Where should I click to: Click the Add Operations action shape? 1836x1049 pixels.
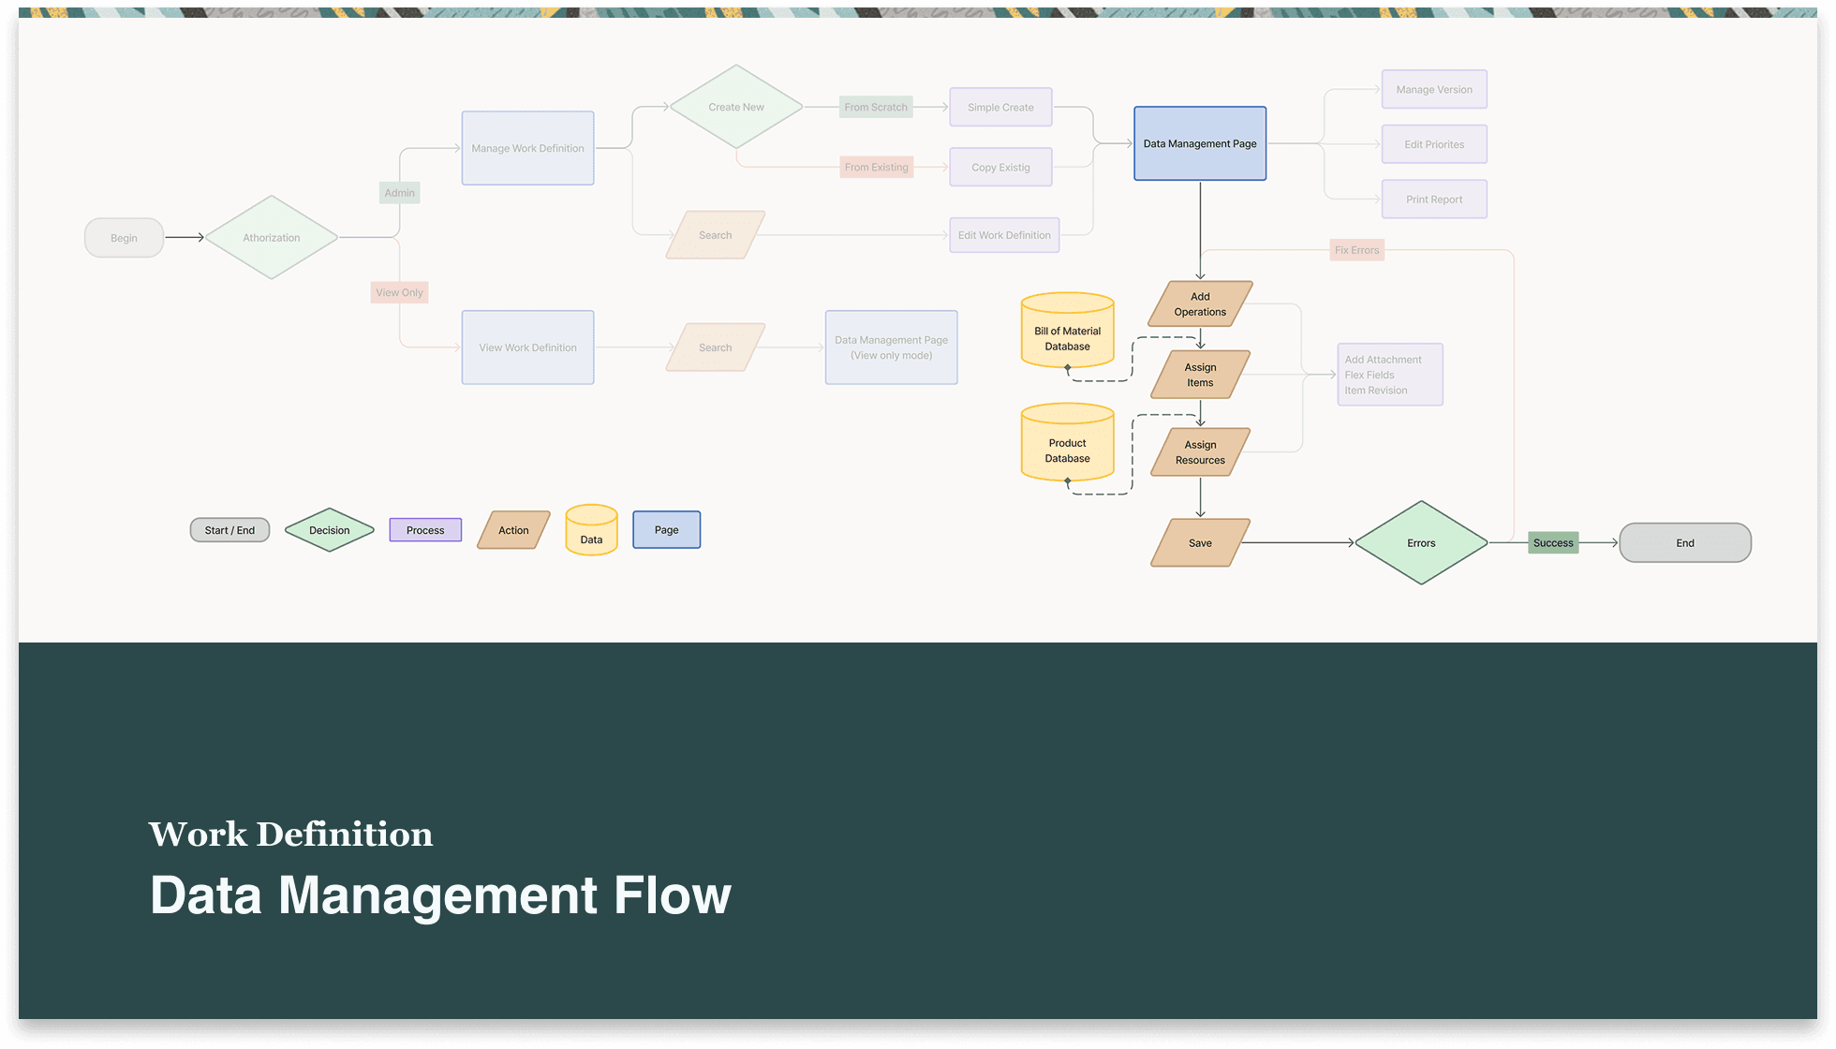(1200, 304)
